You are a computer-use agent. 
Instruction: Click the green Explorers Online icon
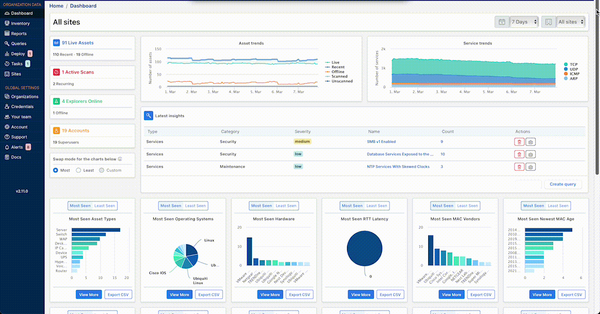click(x=56, y=101)
